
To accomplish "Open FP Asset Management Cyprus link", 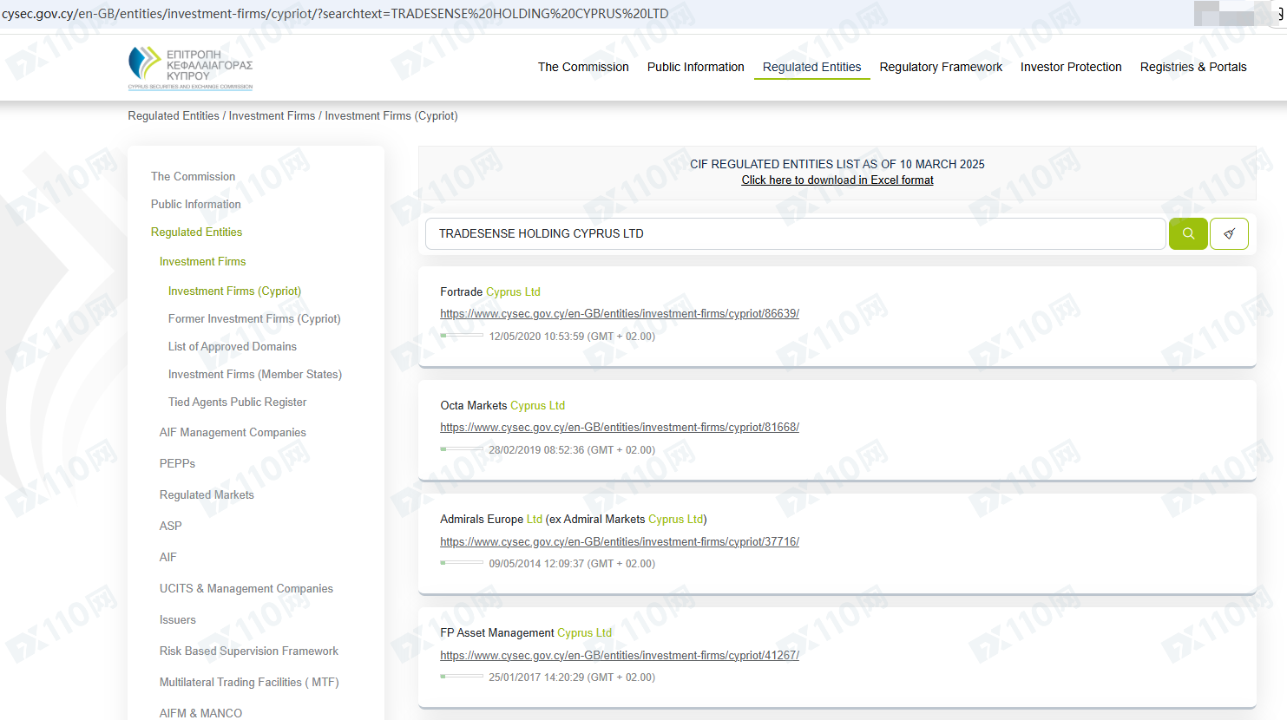I will click(619, 656).
